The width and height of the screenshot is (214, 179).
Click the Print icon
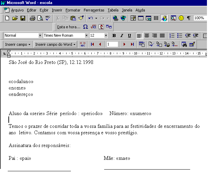[x=33, y=18]
